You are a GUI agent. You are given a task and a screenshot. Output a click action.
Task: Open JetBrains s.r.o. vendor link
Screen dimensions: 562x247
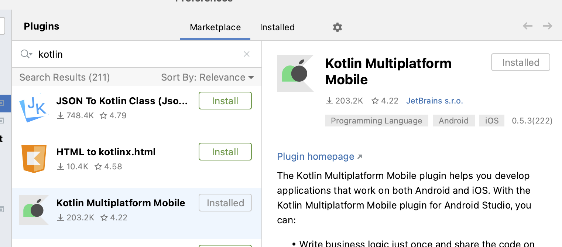435,101
